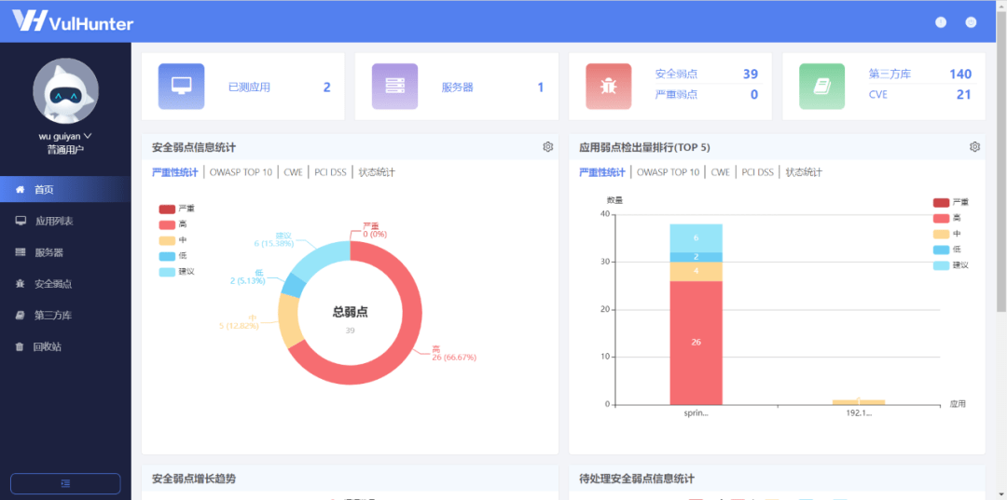Screen dimensions: 1007x500
Task: Expand the wu guiyan user dropdown
Action: click(65, 137)
